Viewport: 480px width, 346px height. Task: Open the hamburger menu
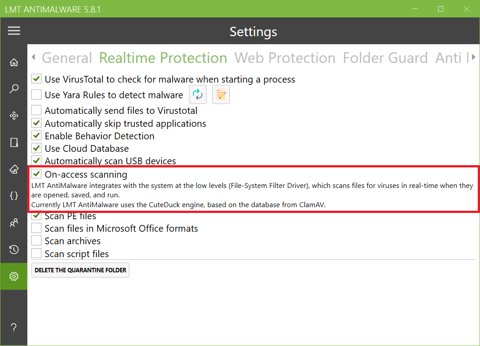click(14, 31)
